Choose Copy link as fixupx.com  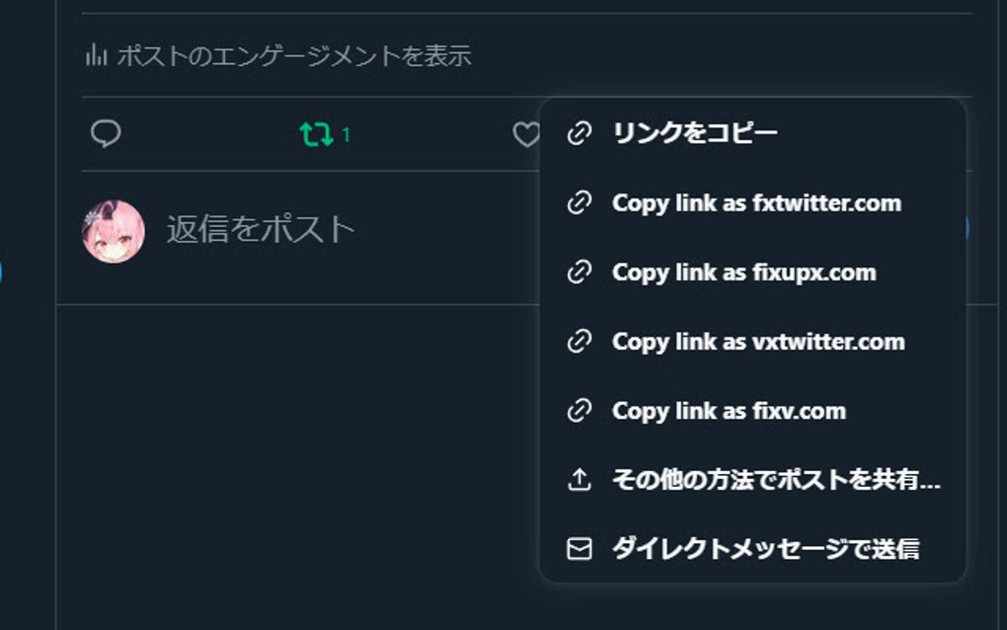click(x=743, y=273)
